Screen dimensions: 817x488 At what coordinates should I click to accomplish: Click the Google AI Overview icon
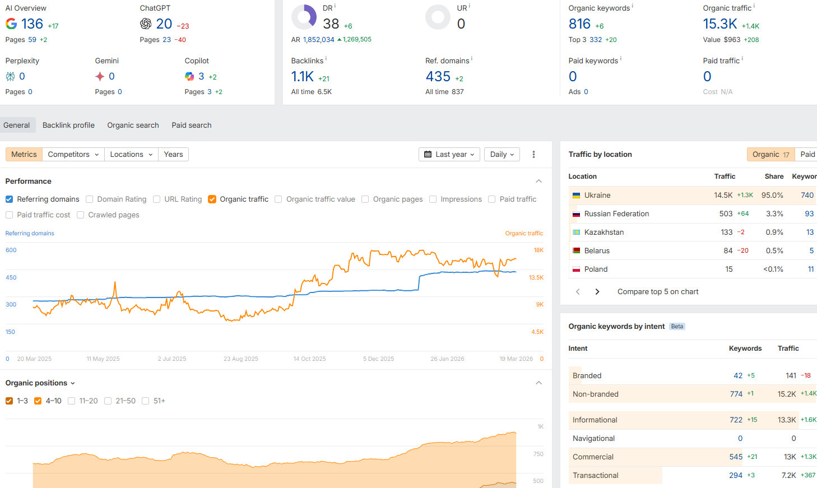click(11, 24)
